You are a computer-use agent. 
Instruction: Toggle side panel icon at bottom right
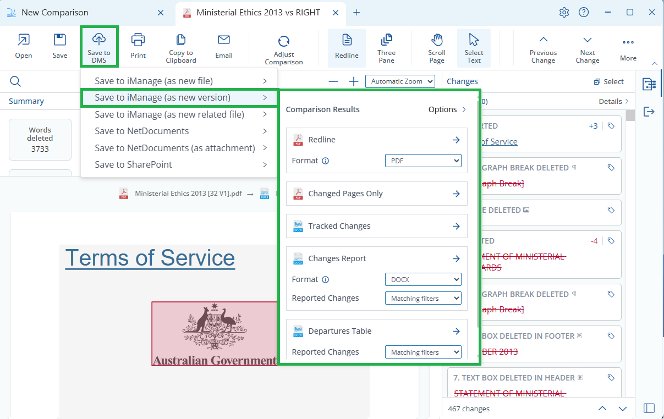tap(649, 408)
